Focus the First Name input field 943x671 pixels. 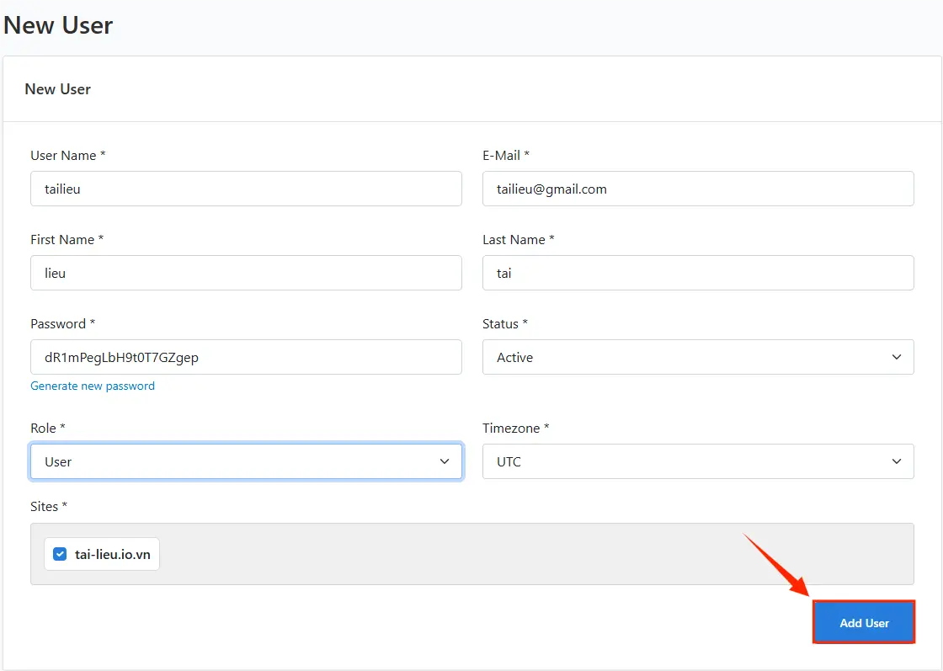tap(245, 273)
